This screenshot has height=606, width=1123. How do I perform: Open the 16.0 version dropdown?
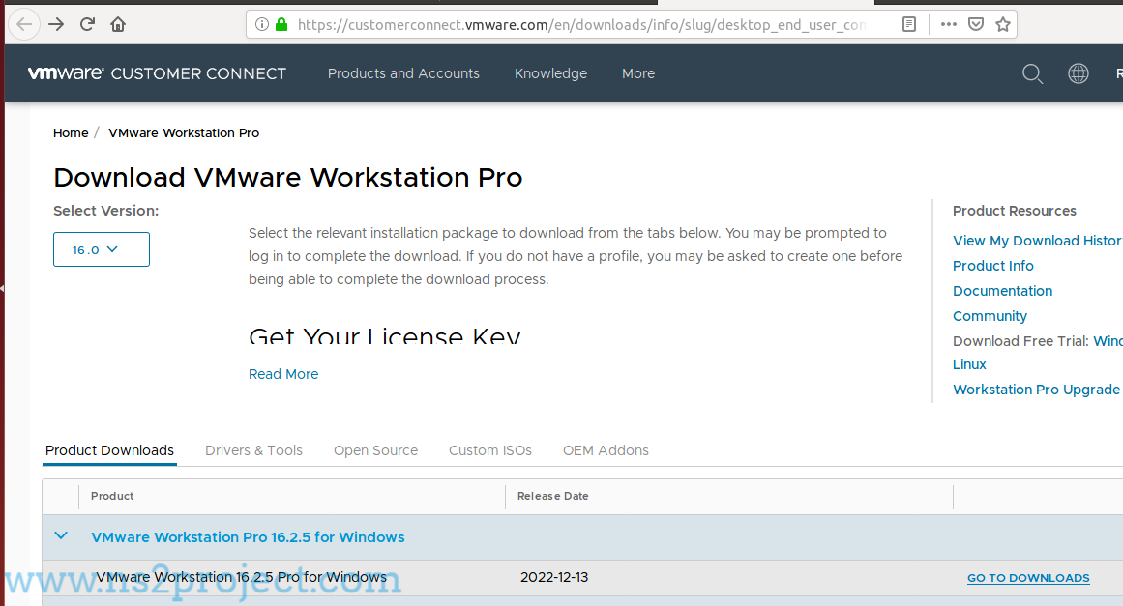point(101,249)
